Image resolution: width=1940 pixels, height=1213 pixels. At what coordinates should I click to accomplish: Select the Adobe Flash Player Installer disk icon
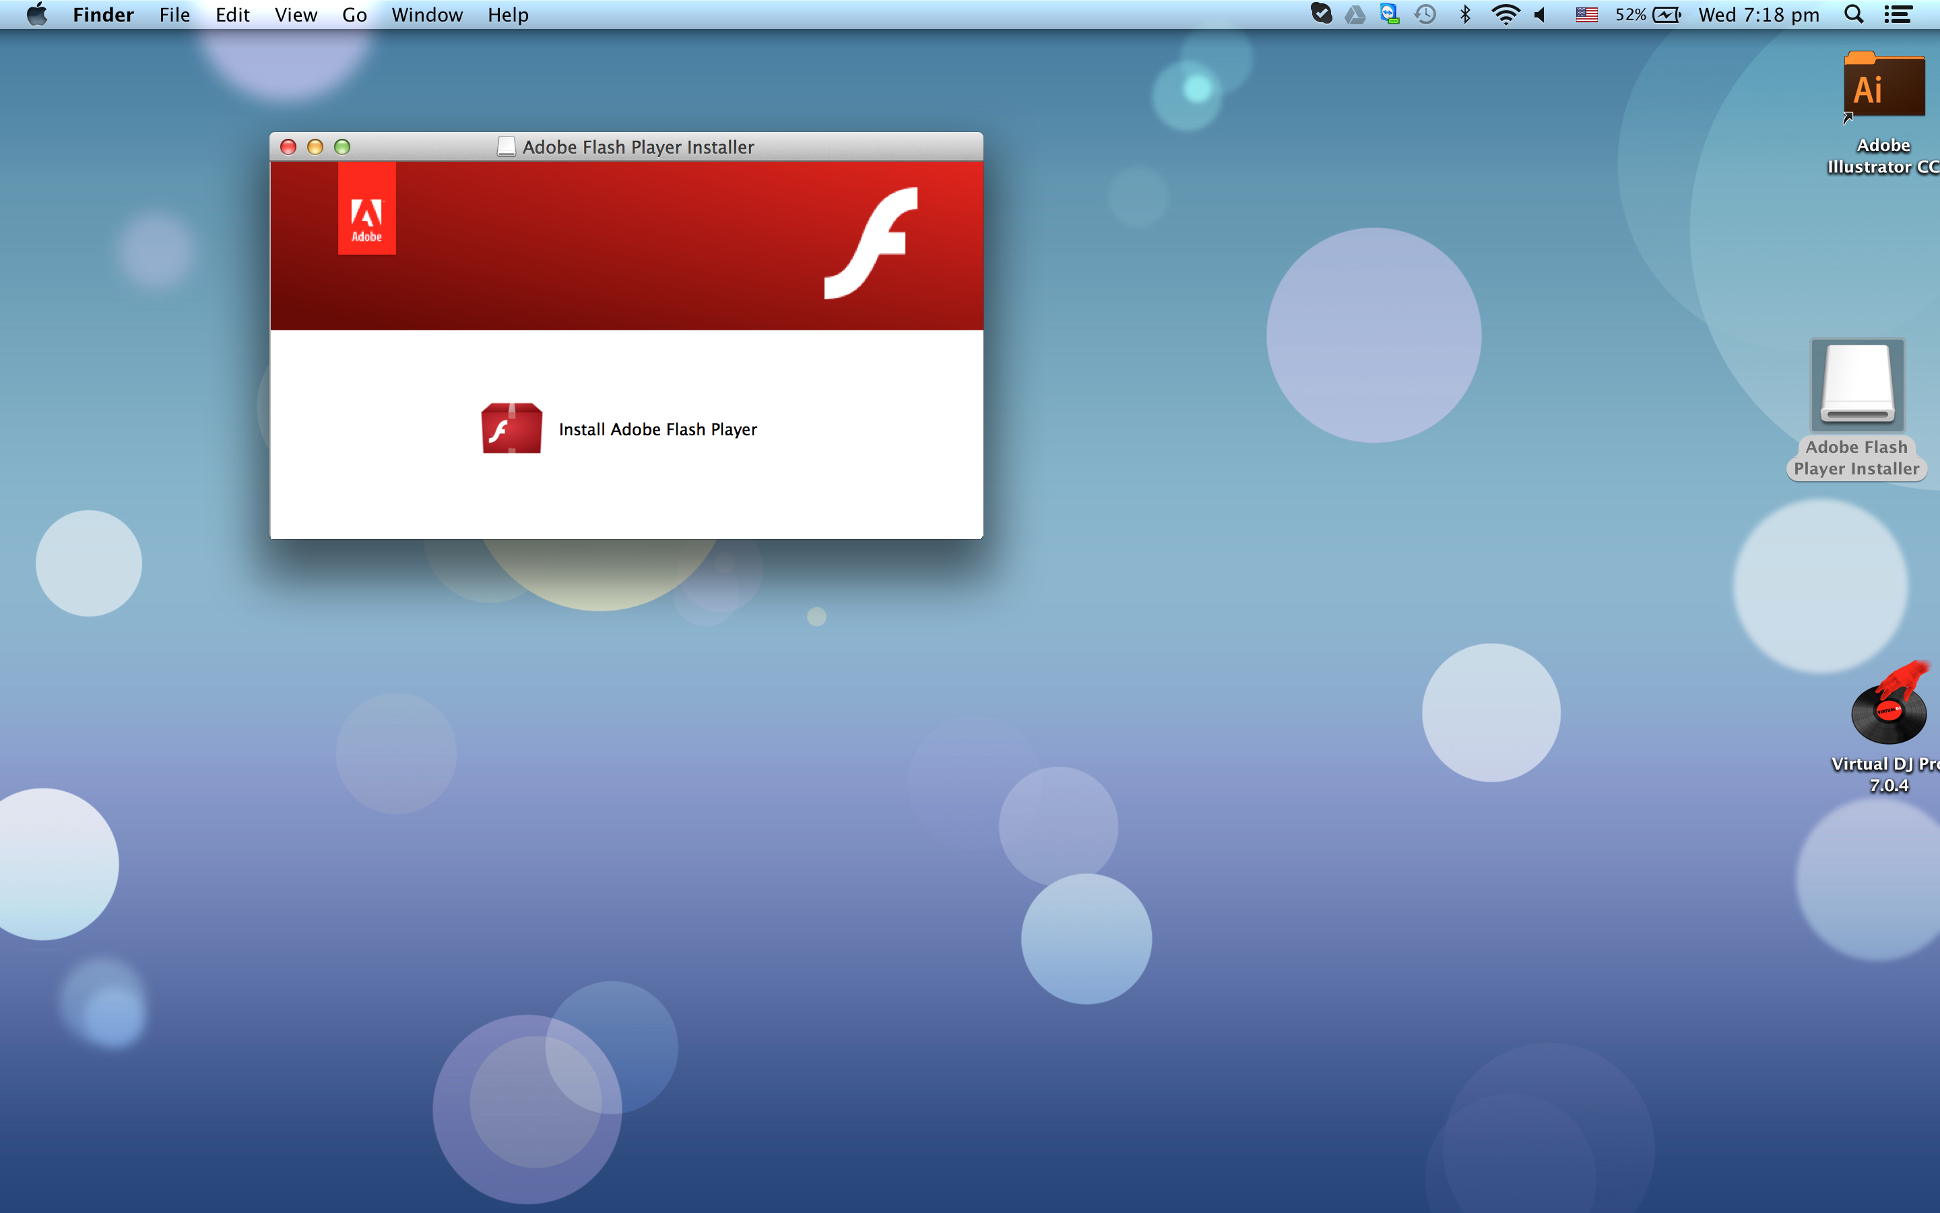click(1856, 386)
